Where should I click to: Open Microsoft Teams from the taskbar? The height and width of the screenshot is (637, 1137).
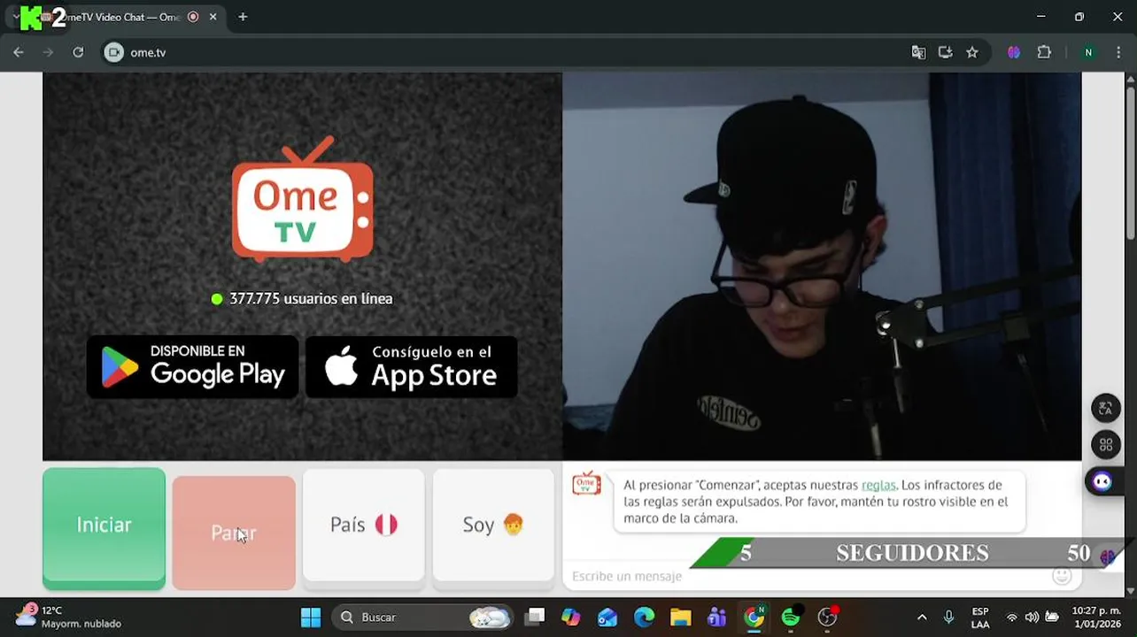tap(716, 617)
